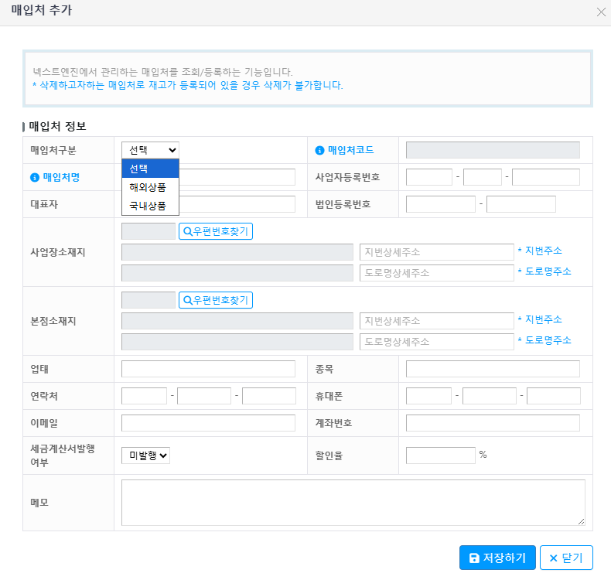Select 해외상품 from the dropdown list
611x580 pixels.
pyautogui.click(x=150, y=187)
